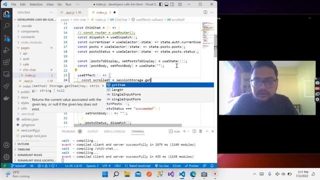This screenshot has height=180, width=320.
Task: Open the errors and warnings counter
Action: pos(47,165)
